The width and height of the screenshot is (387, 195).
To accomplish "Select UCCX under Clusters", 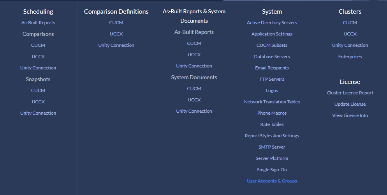I will [350, 34].
